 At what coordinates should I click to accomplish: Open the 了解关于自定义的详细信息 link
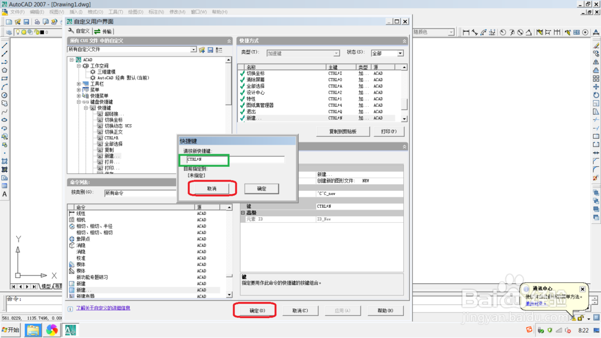pyautogui.click(x=103, y=308)
